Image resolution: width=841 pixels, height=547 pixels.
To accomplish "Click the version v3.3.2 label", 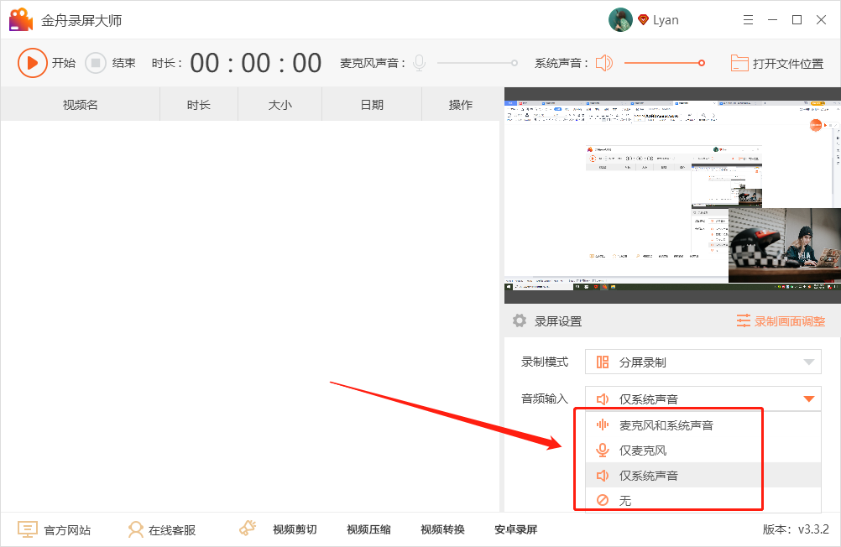I will pos(796,530).
